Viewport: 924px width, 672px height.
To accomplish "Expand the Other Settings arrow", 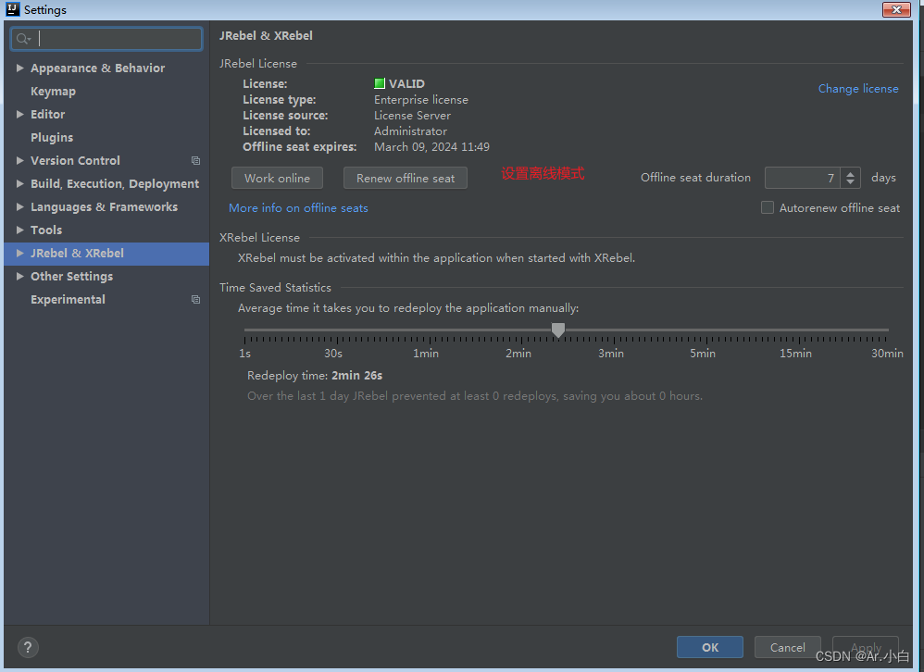I will click(x=20, y=276).
